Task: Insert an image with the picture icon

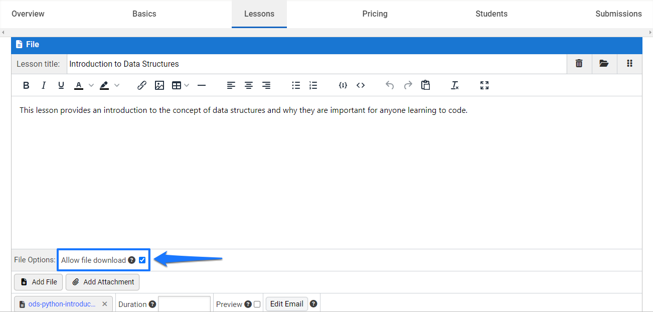Action: pyautogui.click(x=159, y=85)
